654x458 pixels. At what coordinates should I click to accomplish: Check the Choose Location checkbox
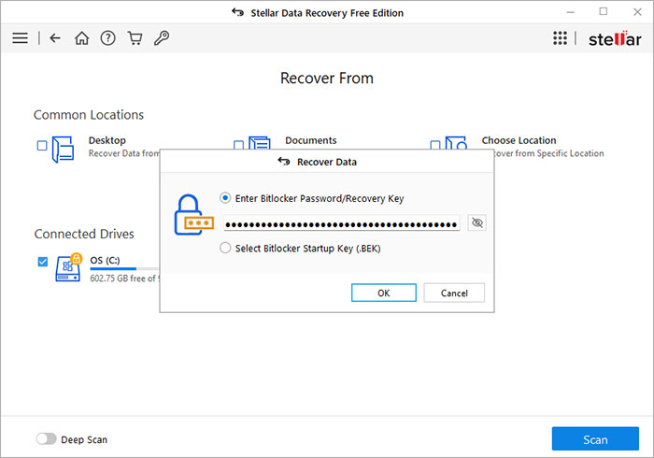(x=435, y=145)
